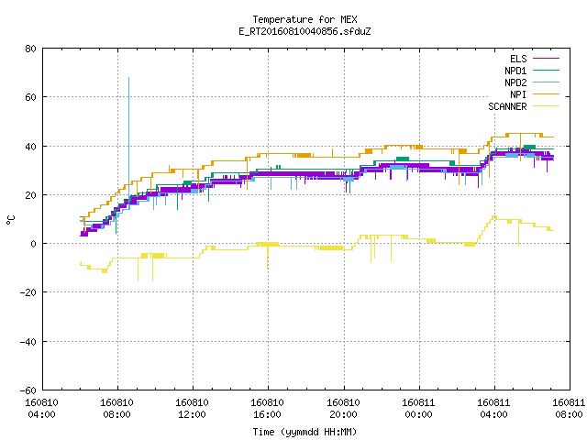Click the NPI legend label
The height and width of the screenshot is (440, 587).
tap(518, 94)
